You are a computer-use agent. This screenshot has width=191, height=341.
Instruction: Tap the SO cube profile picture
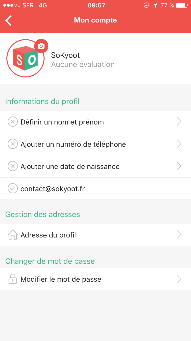click(25, 59)
